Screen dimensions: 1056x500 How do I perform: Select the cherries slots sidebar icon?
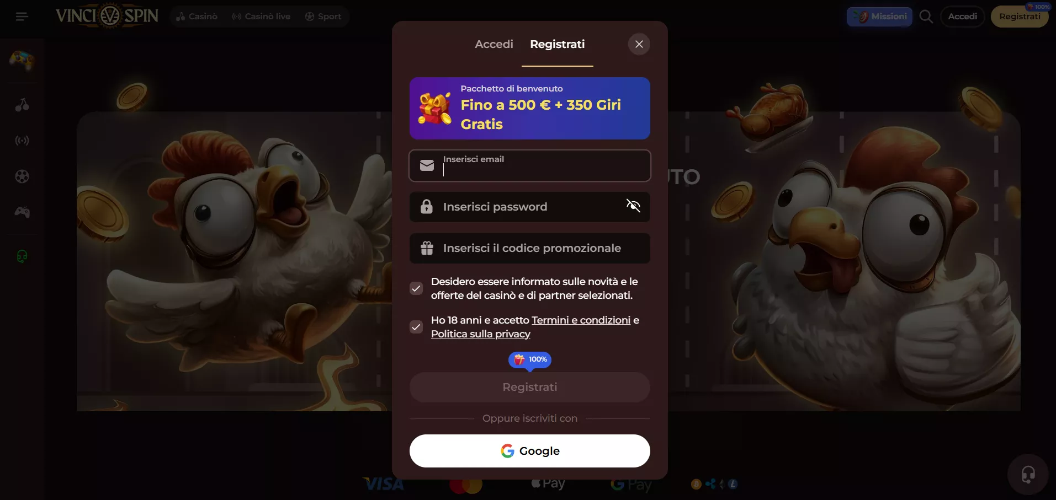pyautogui.click(x=22, y=105)
